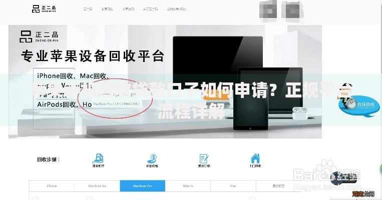Select the 更多机型 tab
The height and width of the screenshot is (200, 382).
point(278,186)
